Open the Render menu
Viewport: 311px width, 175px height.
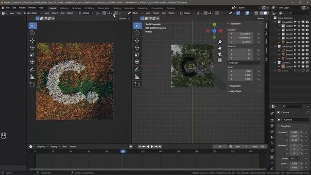[22, 8]
